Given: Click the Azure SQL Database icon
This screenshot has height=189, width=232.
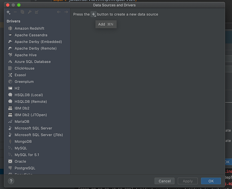Looking at the screenshot, I should tap(10, 61).
